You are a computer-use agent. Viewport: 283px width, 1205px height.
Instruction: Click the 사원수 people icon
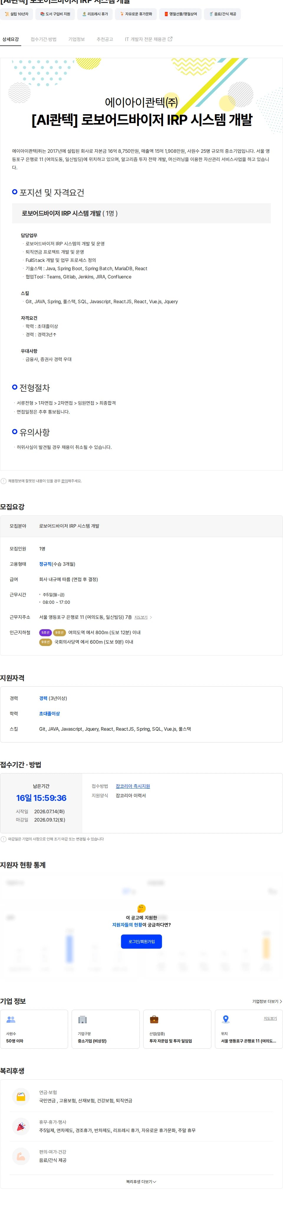11,1019
